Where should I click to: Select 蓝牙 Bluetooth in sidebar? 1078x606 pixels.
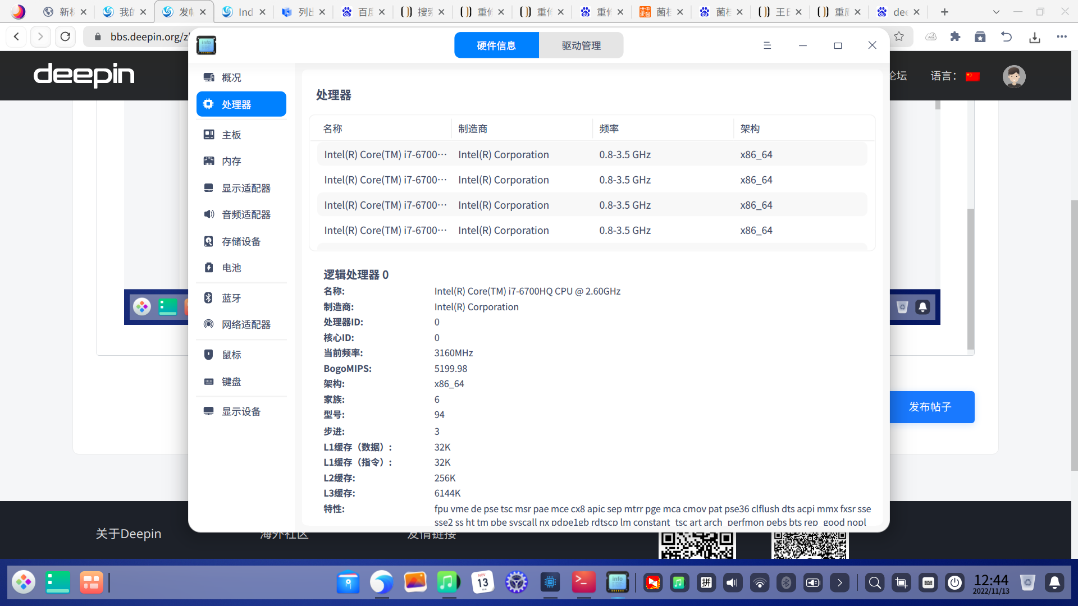pyautogui.click(x=231, y=298)
